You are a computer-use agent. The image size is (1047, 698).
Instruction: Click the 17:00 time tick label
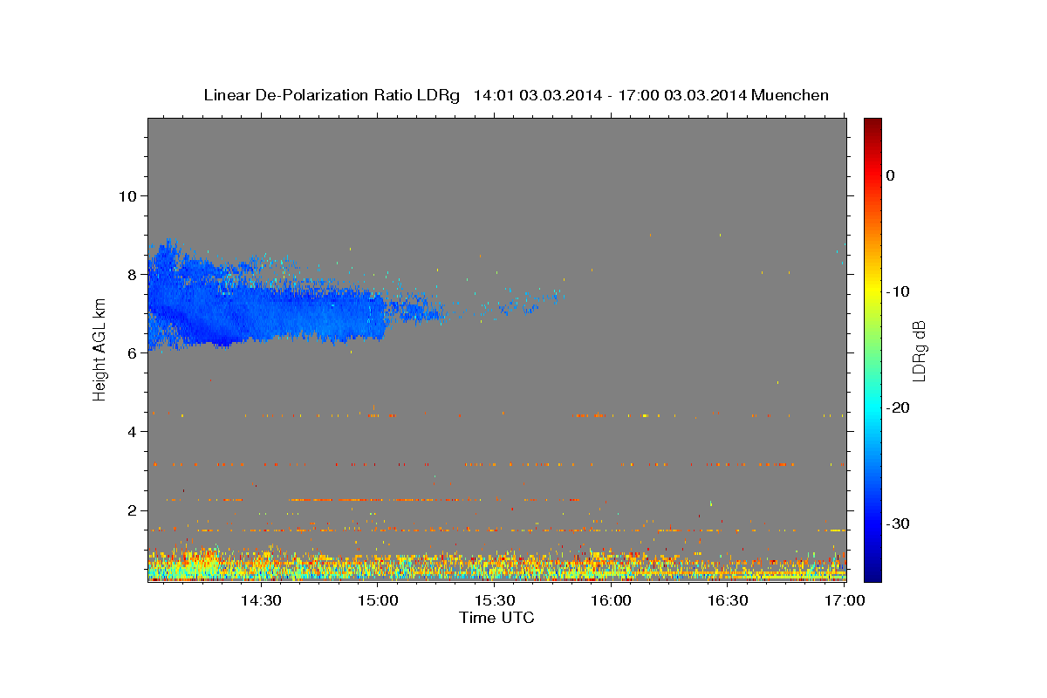tap(845, 600)
